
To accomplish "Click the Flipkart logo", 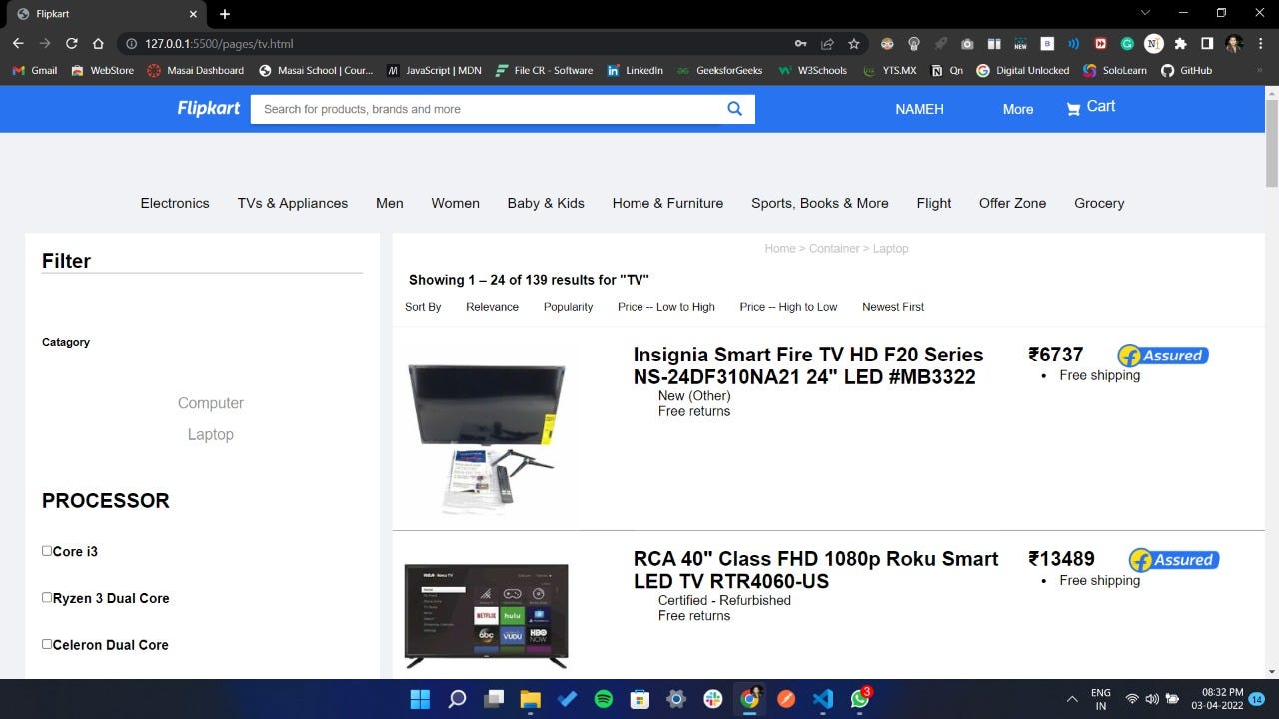I will coord(208,108).
